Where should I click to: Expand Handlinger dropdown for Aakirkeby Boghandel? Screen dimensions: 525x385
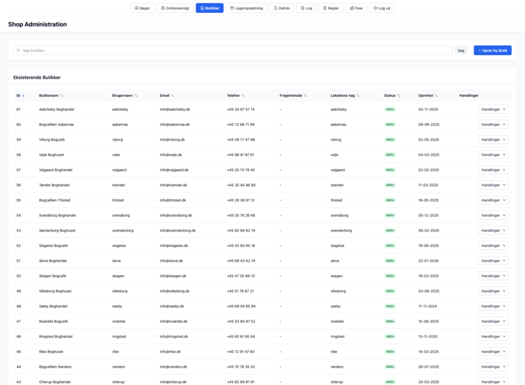493,110
